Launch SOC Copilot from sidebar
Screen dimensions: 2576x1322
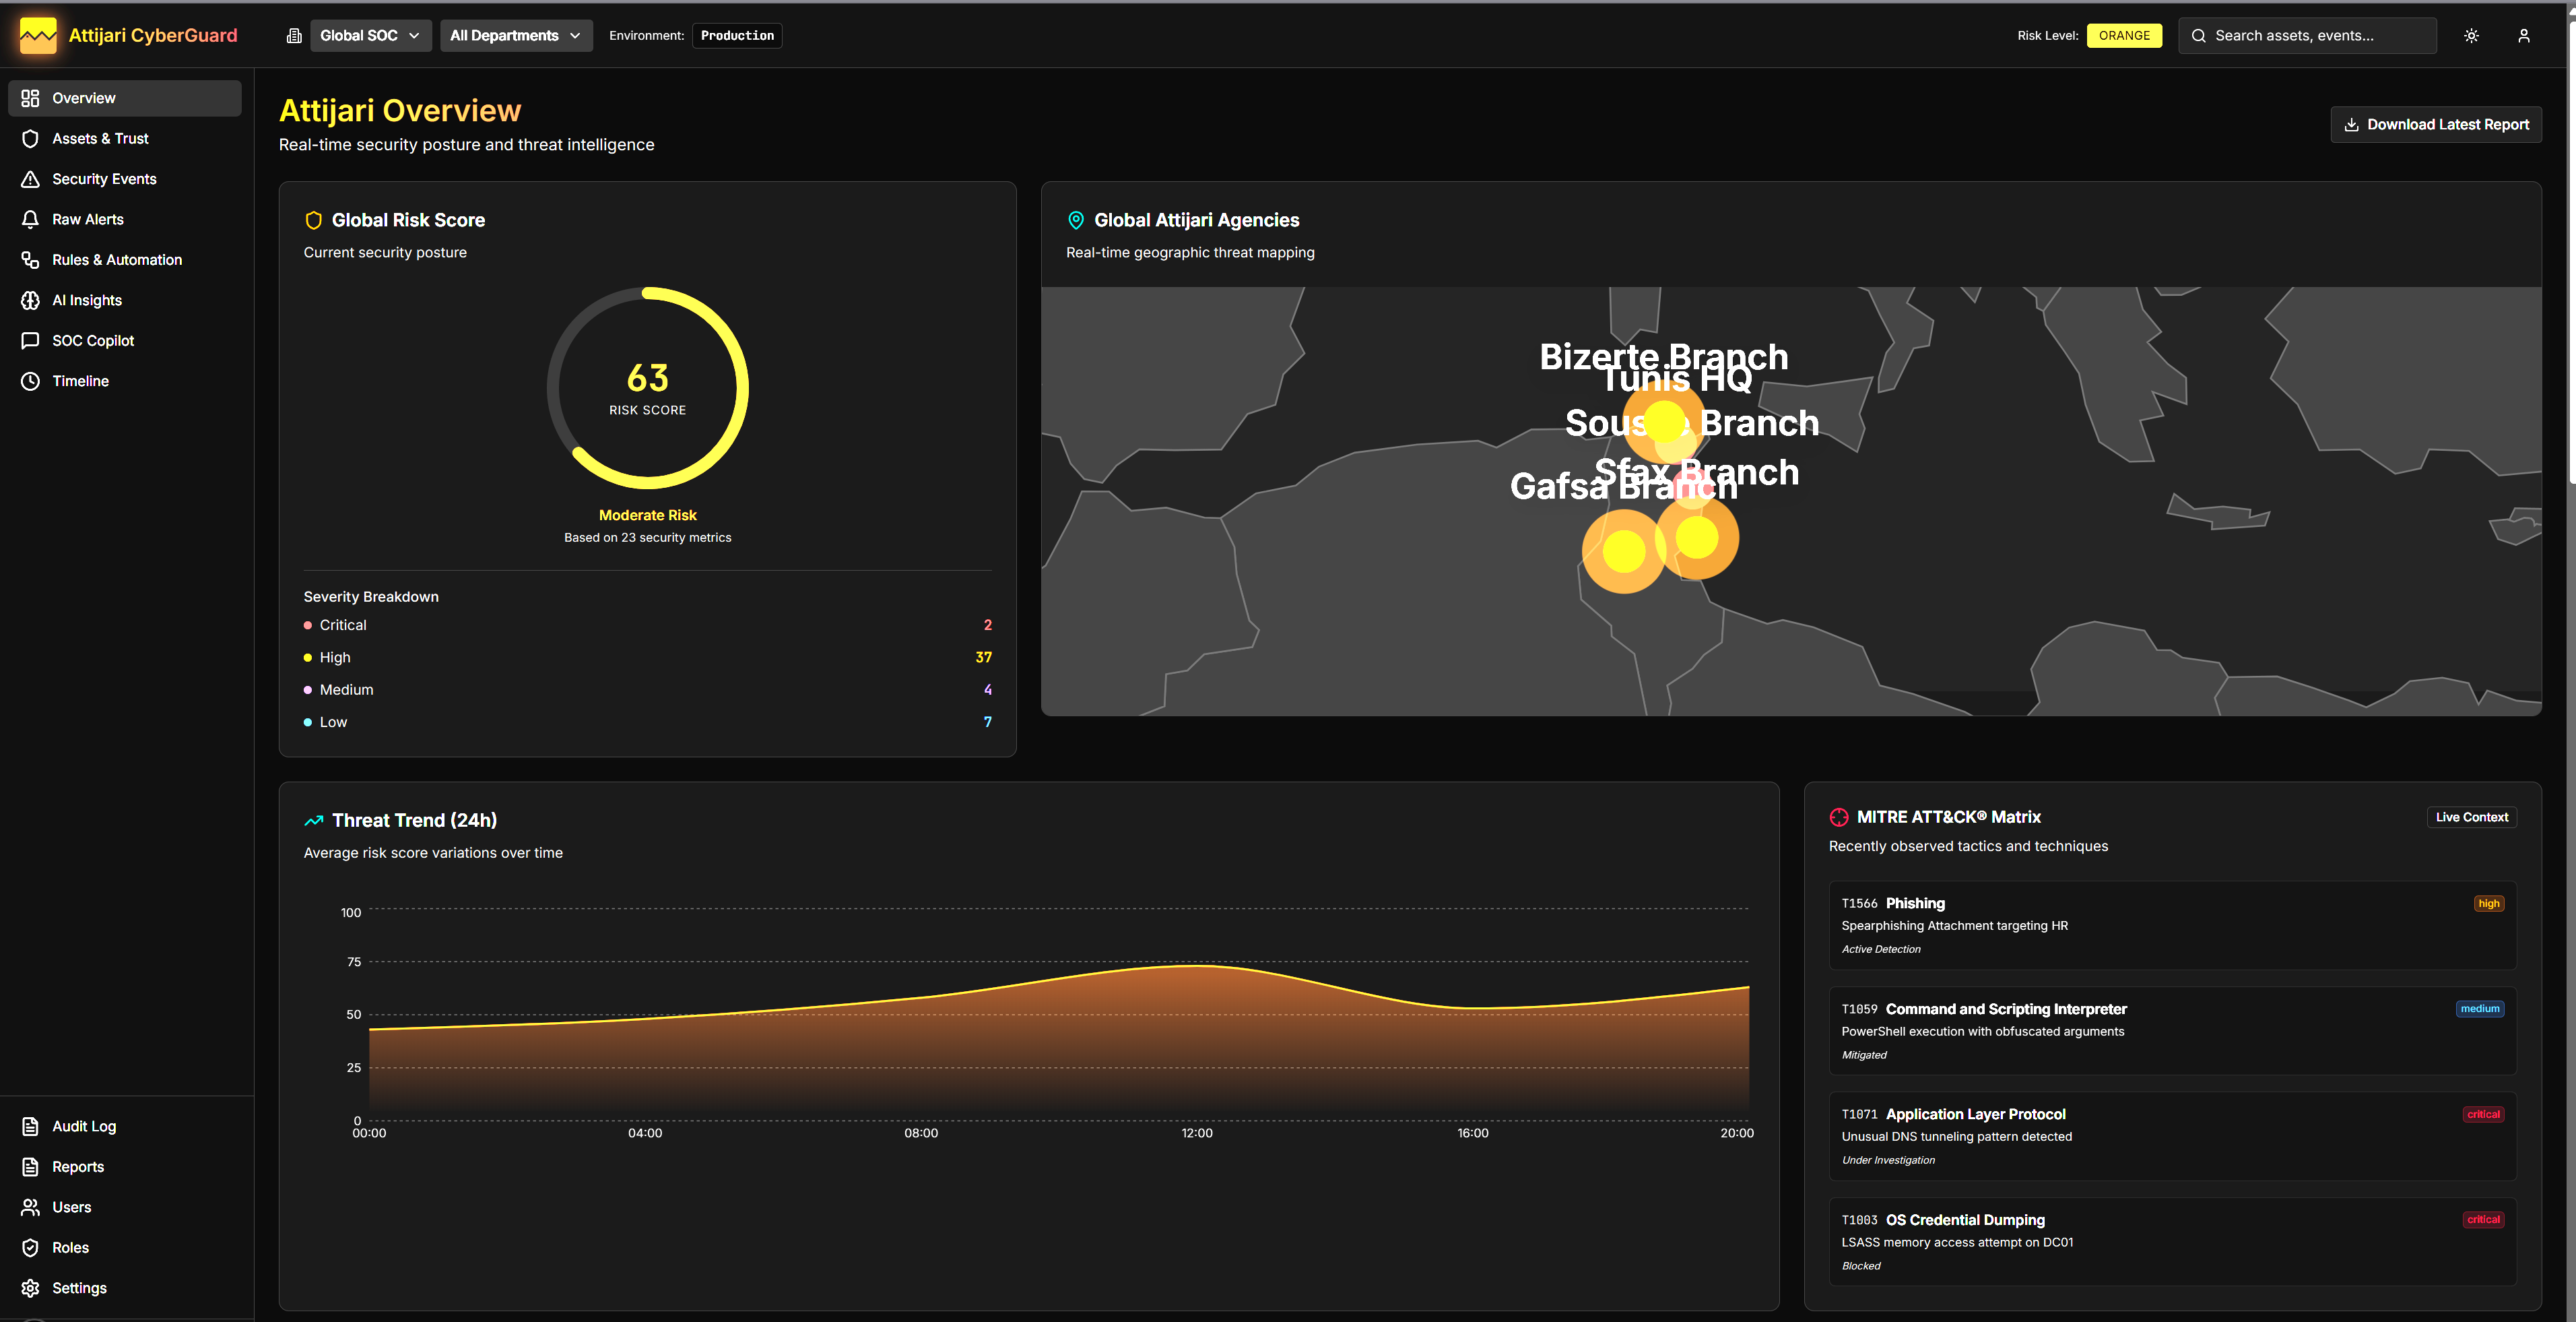[x=125, y=340]
